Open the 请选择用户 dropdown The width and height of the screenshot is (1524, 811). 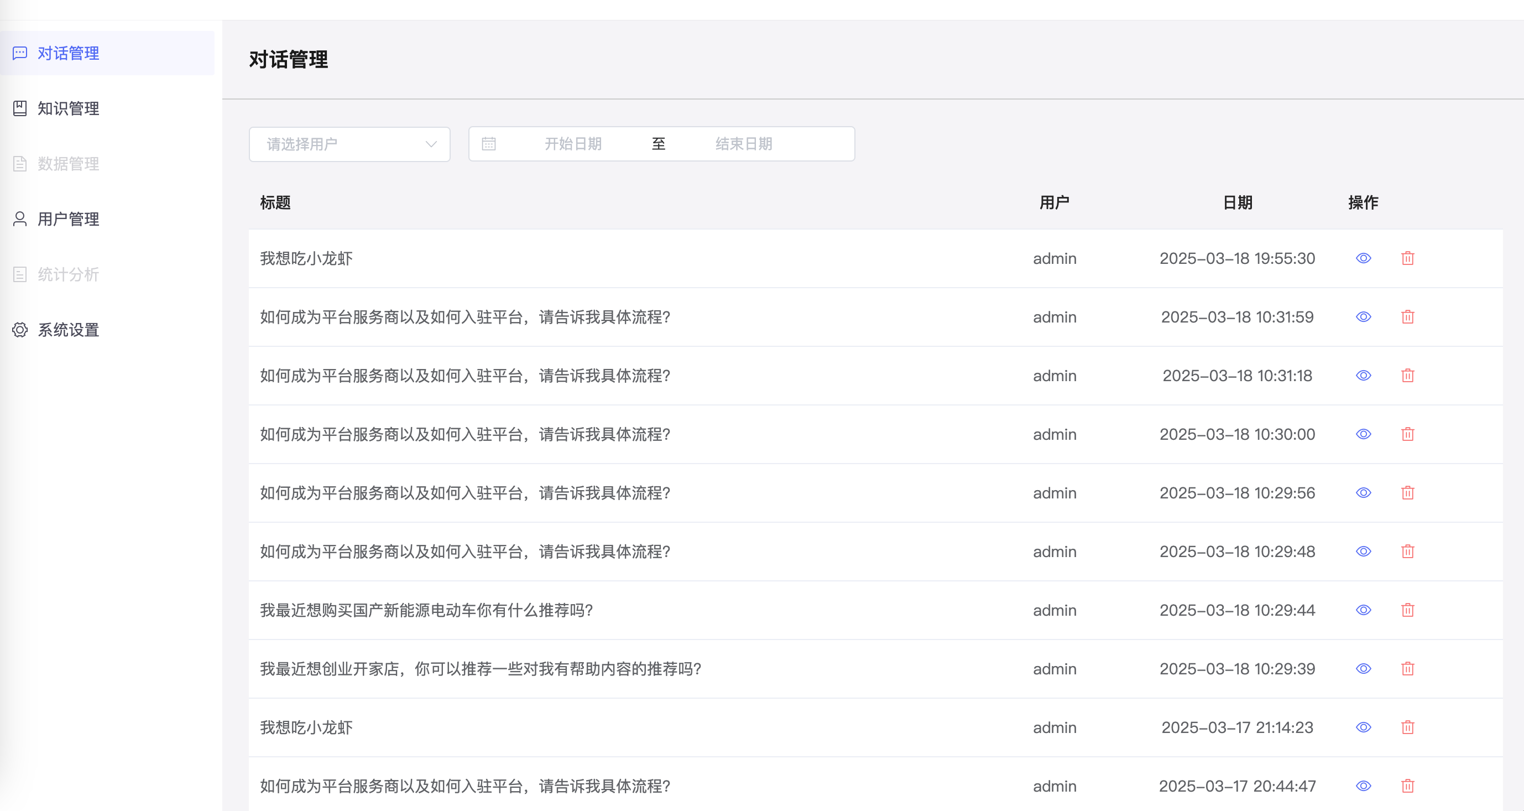tap(349, 144)
